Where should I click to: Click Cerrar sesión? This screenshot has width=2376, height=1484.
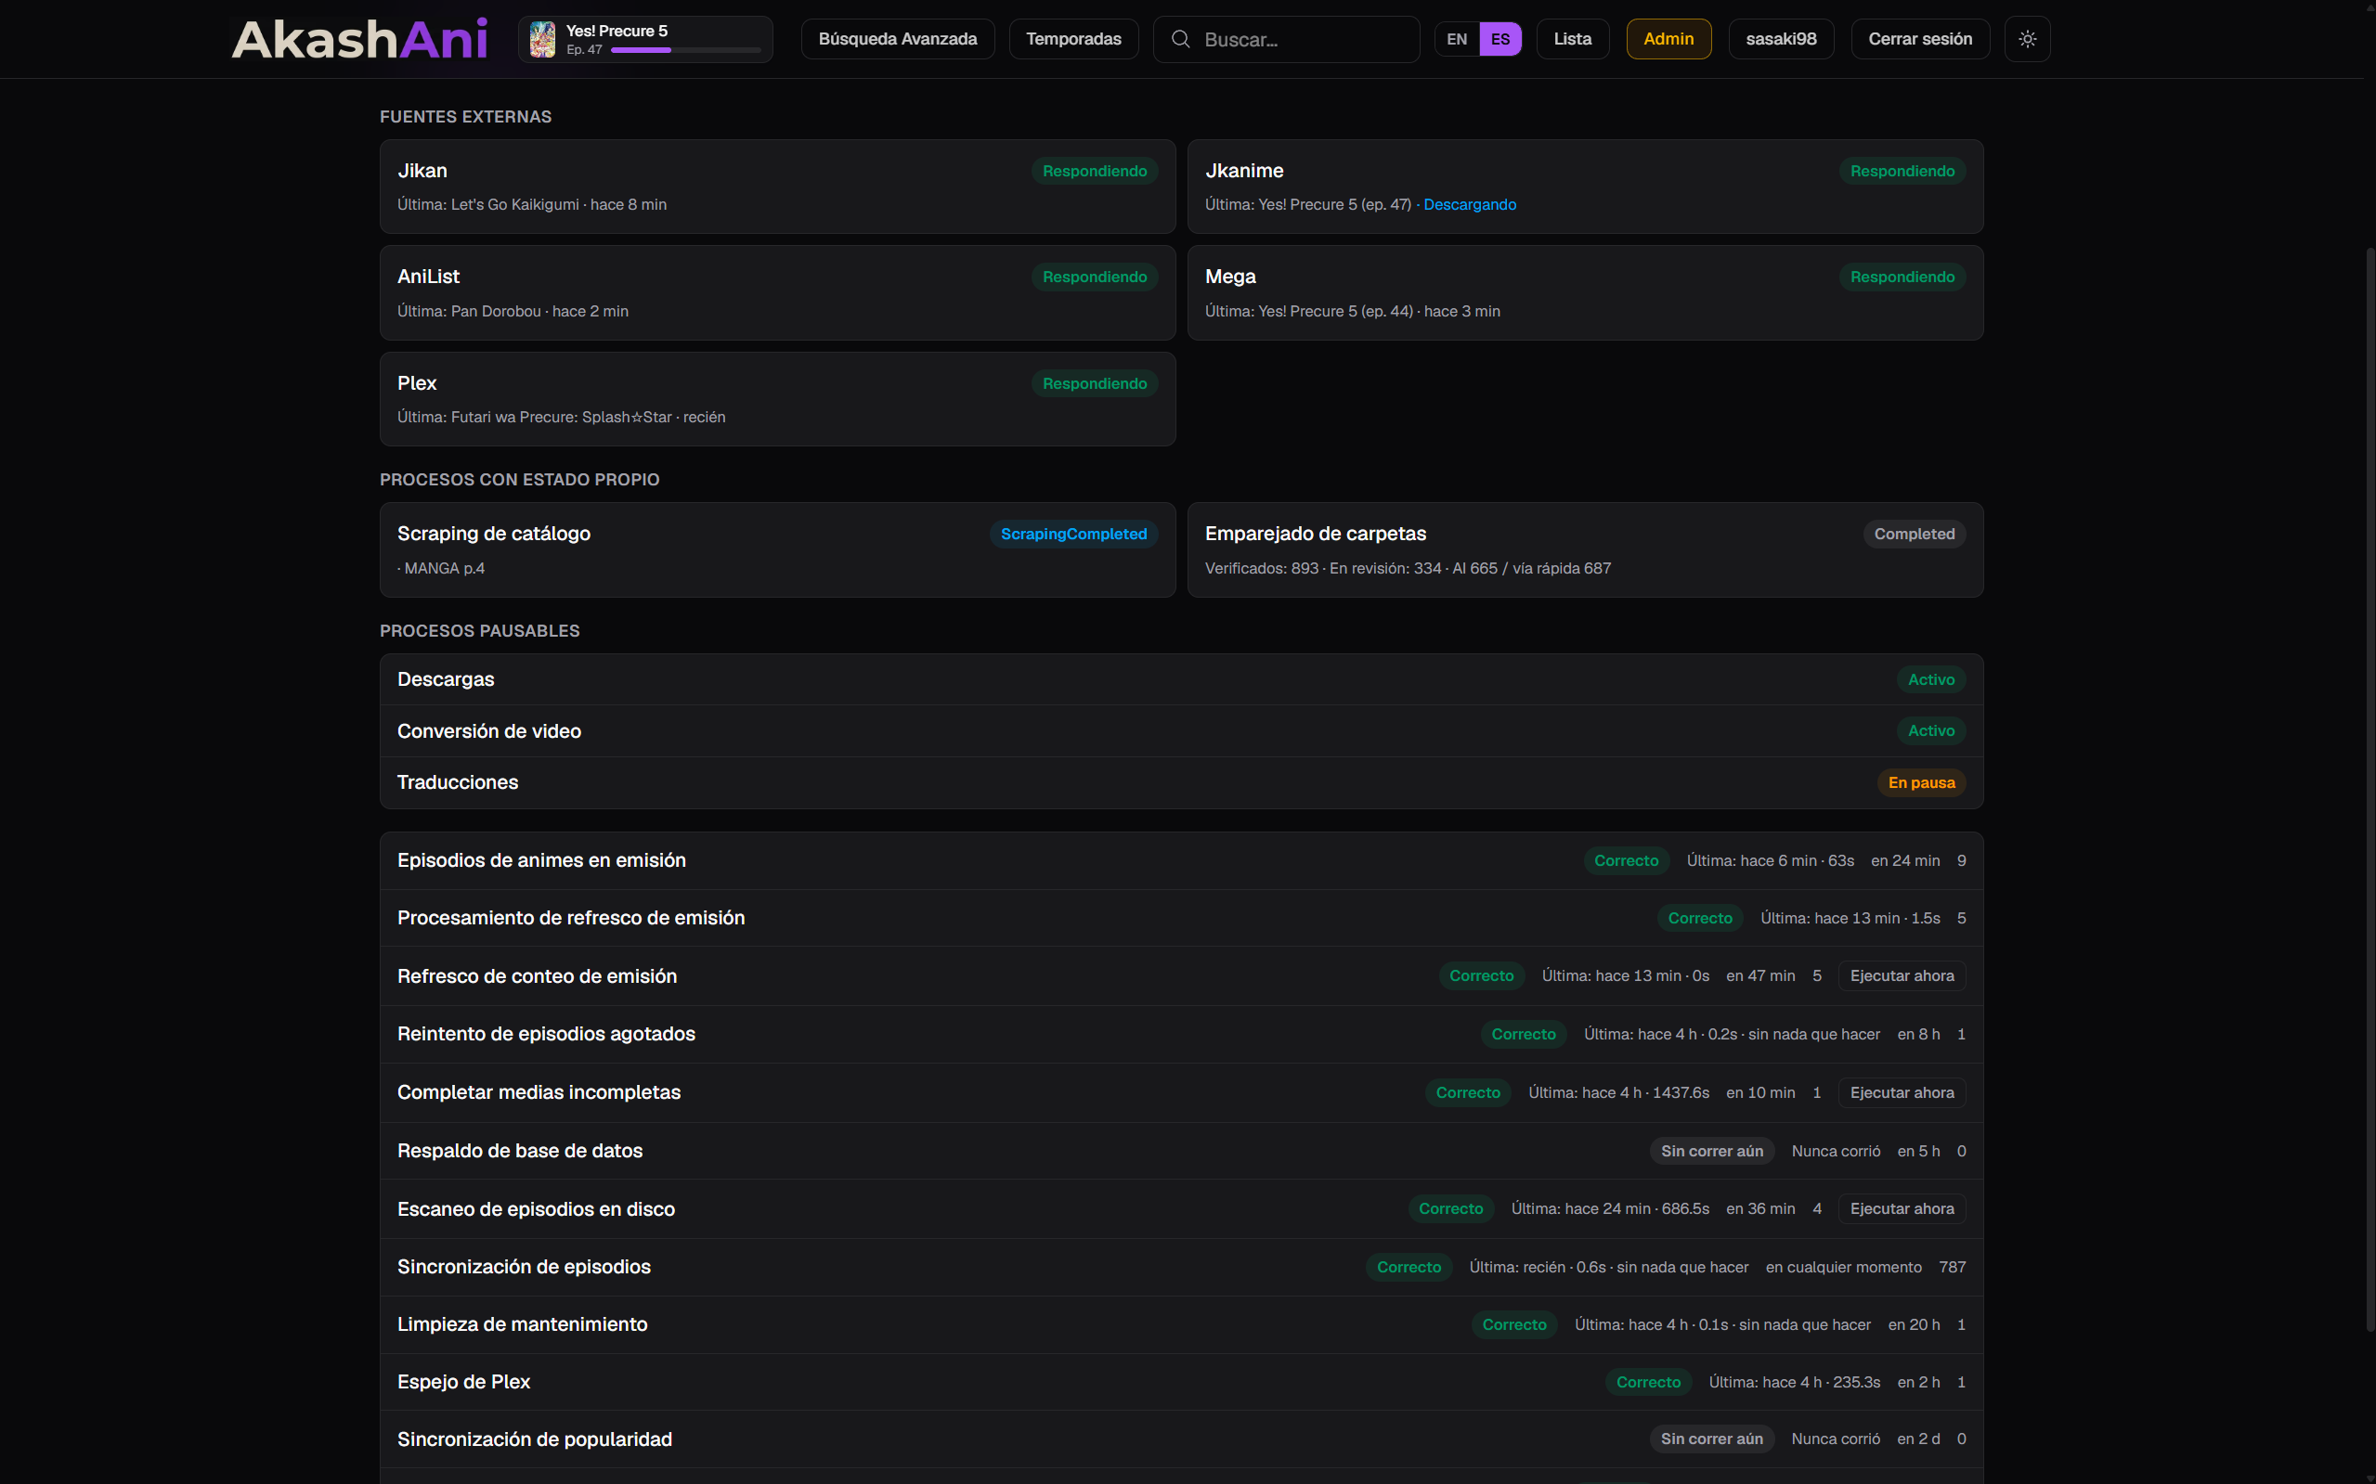point(1919,39)
